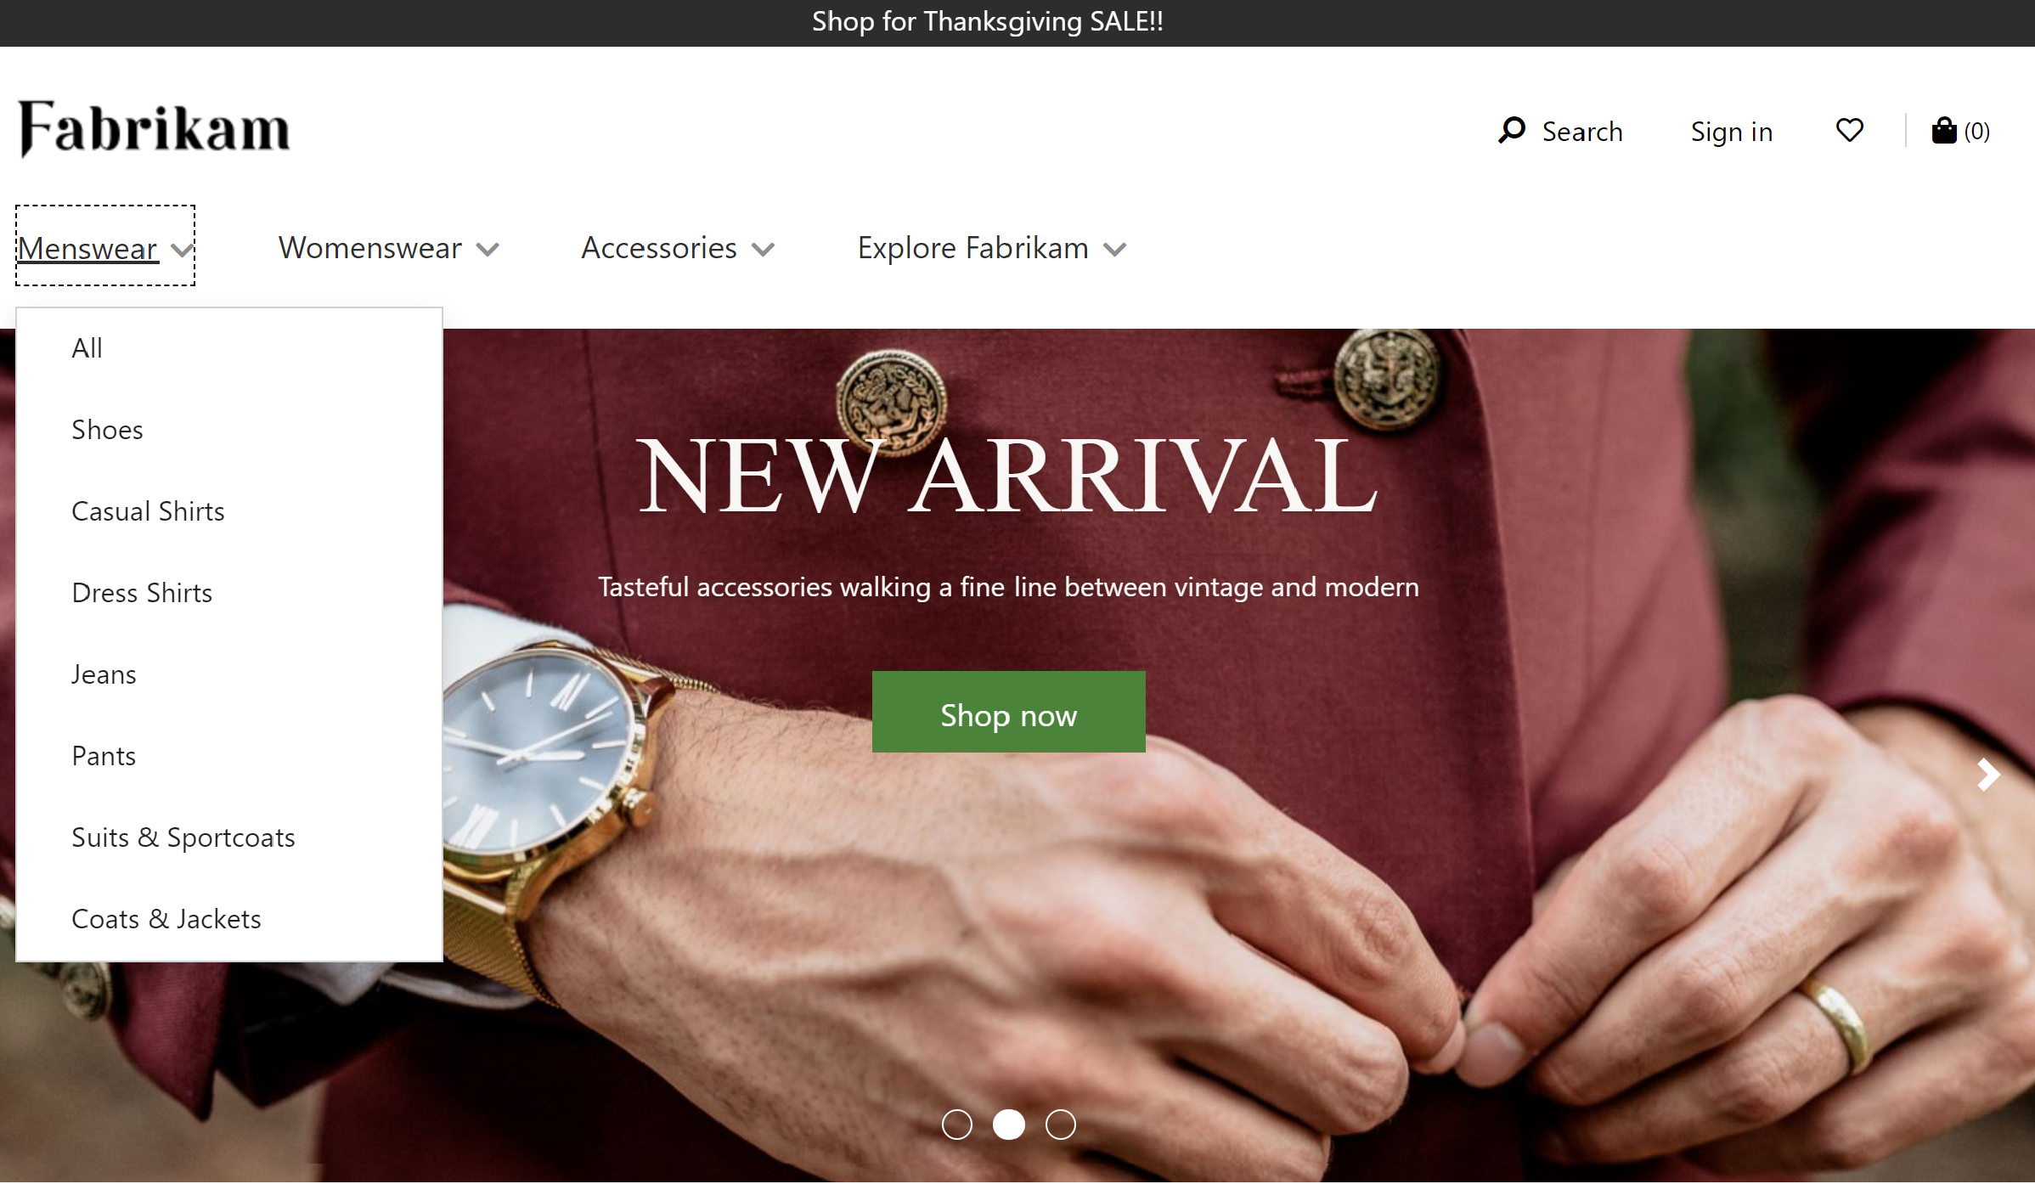The height and width of the screenshot is (1184, 2035).
Task: Click the first carousel dot indicator
Action: click(958, 1124)
